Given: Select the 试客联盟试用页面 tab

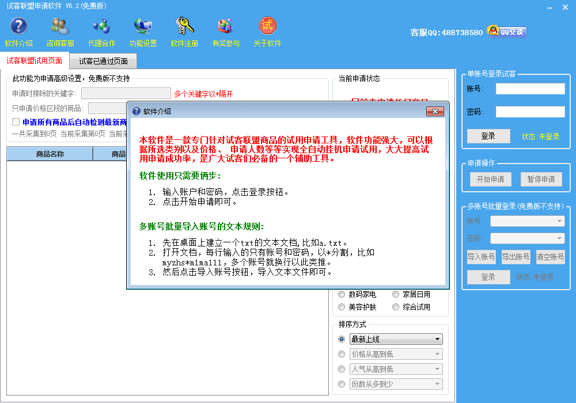Looking at the screenshot, I should coord(35,60).
